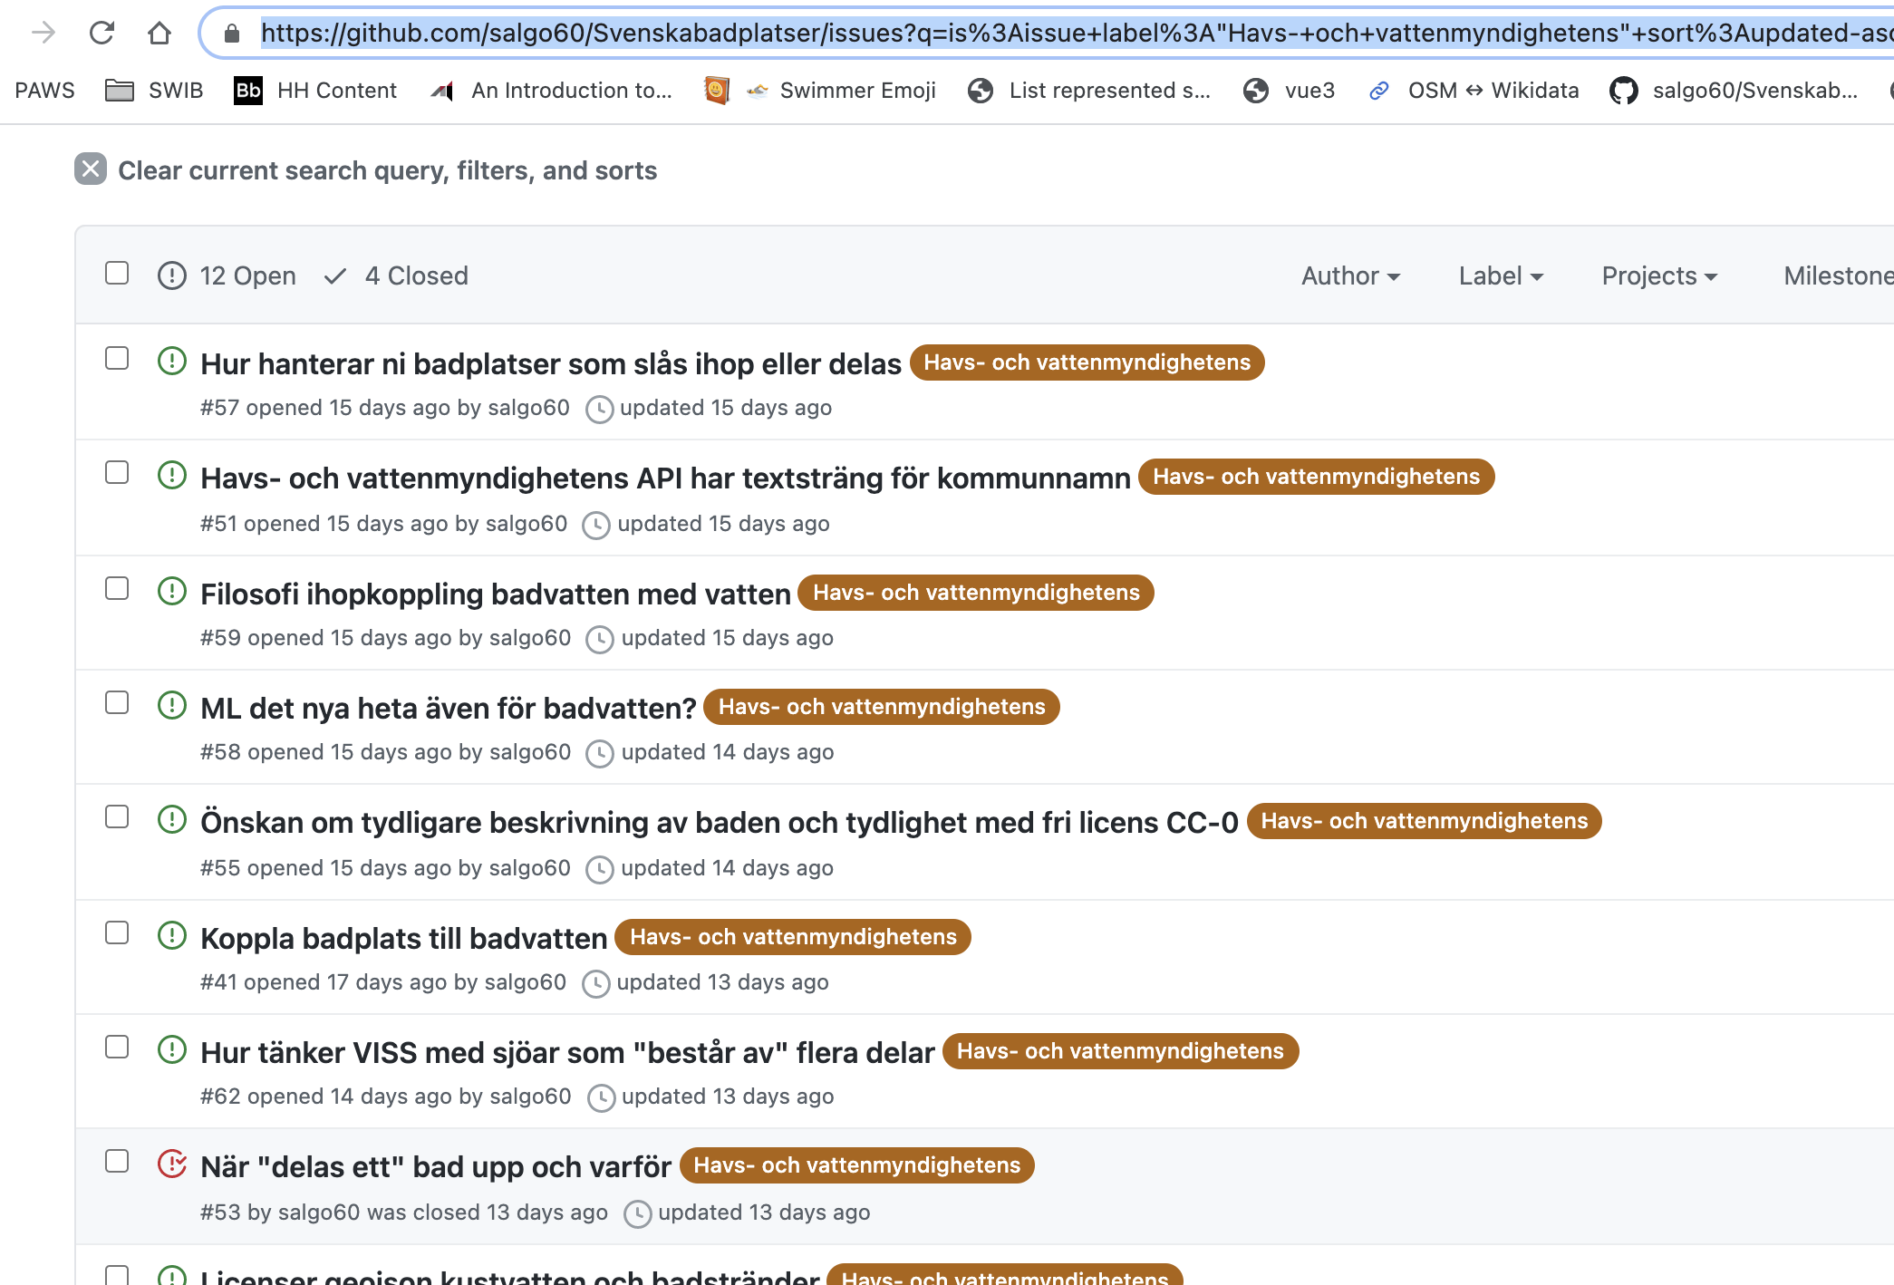This screenshot has width=1894, height=1285.
Task: Click the clear search query X icon
Action: (x=91, y=169)
